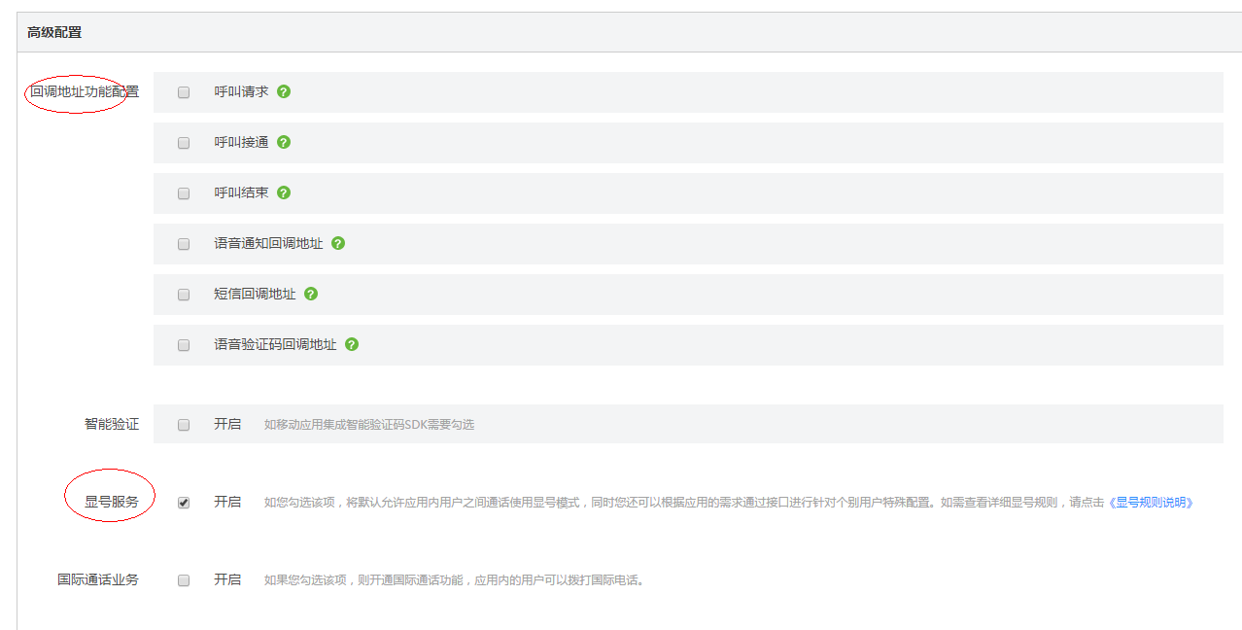Click the help icon next to 呼叫请求
Image resolution: width=1242 pixels, height=630 pixels.
point(284,91)
